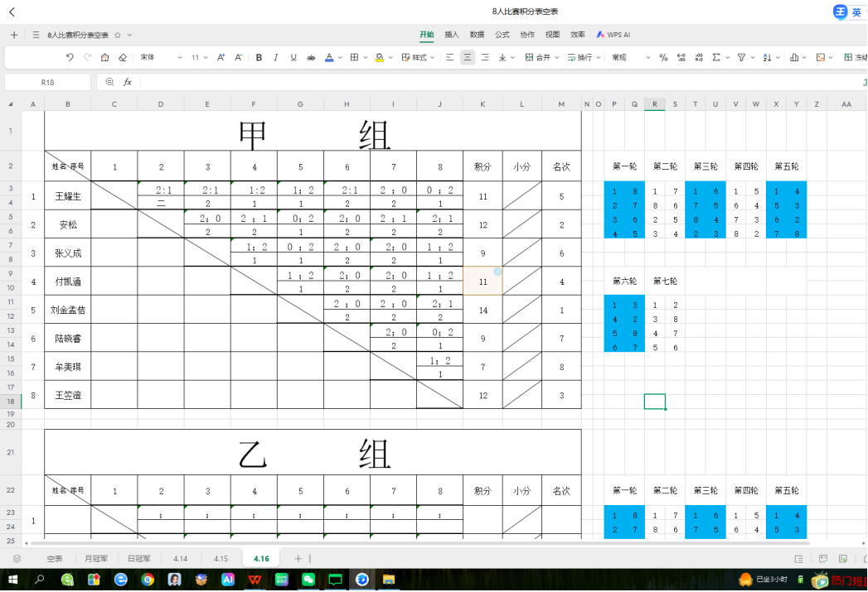The width and height of the screenshot is (868, 592).
Task: Click the increase font size icon
Action: click(x=221, y=58)
